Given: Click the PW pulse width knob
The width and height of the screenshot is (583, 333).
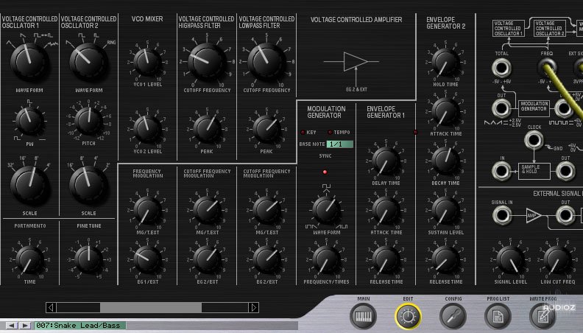Looking at the screenshot, I should 29,122.
